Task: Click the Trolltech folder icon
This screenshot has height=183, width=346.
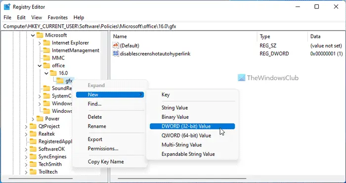Action: point(33,172)
